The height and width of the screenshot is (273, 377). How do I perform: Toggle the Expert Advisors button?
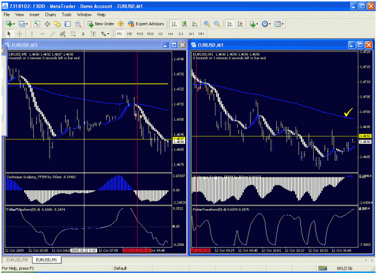pyautogui.click(x=146, y=24)
